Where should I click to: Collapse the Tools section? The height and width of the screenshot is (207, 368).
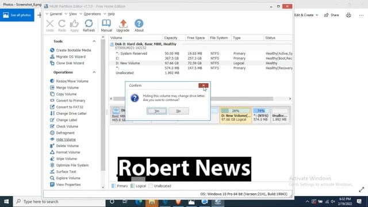pyautogui.click(x=94, y=41)
